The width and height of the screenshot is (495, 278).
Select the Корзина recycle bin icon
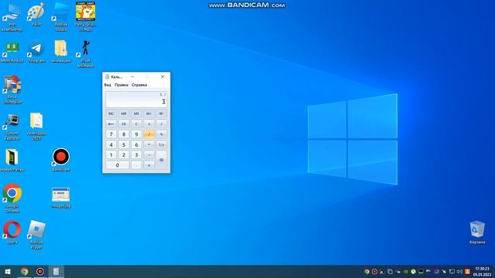coord(477,232)
